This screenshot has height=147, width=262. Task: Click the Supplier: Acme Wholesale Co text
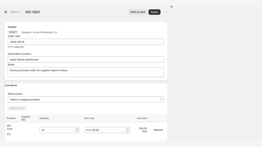coord(39,32)
